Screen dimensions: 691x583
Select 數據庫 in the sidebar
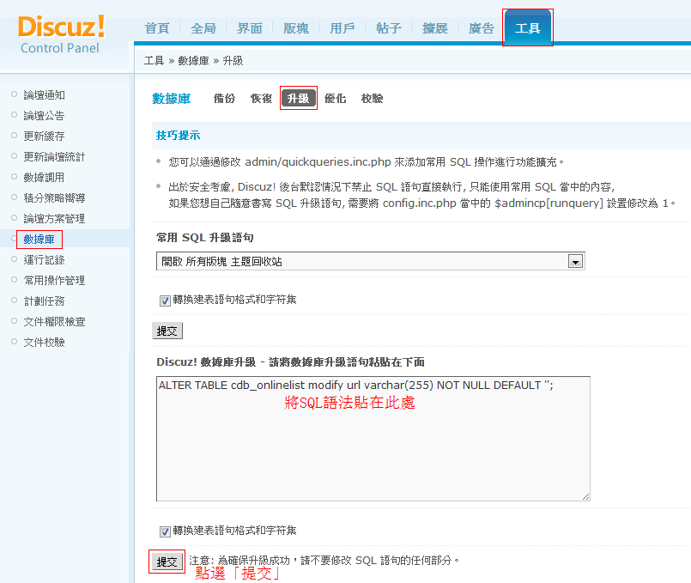point(39,240)
